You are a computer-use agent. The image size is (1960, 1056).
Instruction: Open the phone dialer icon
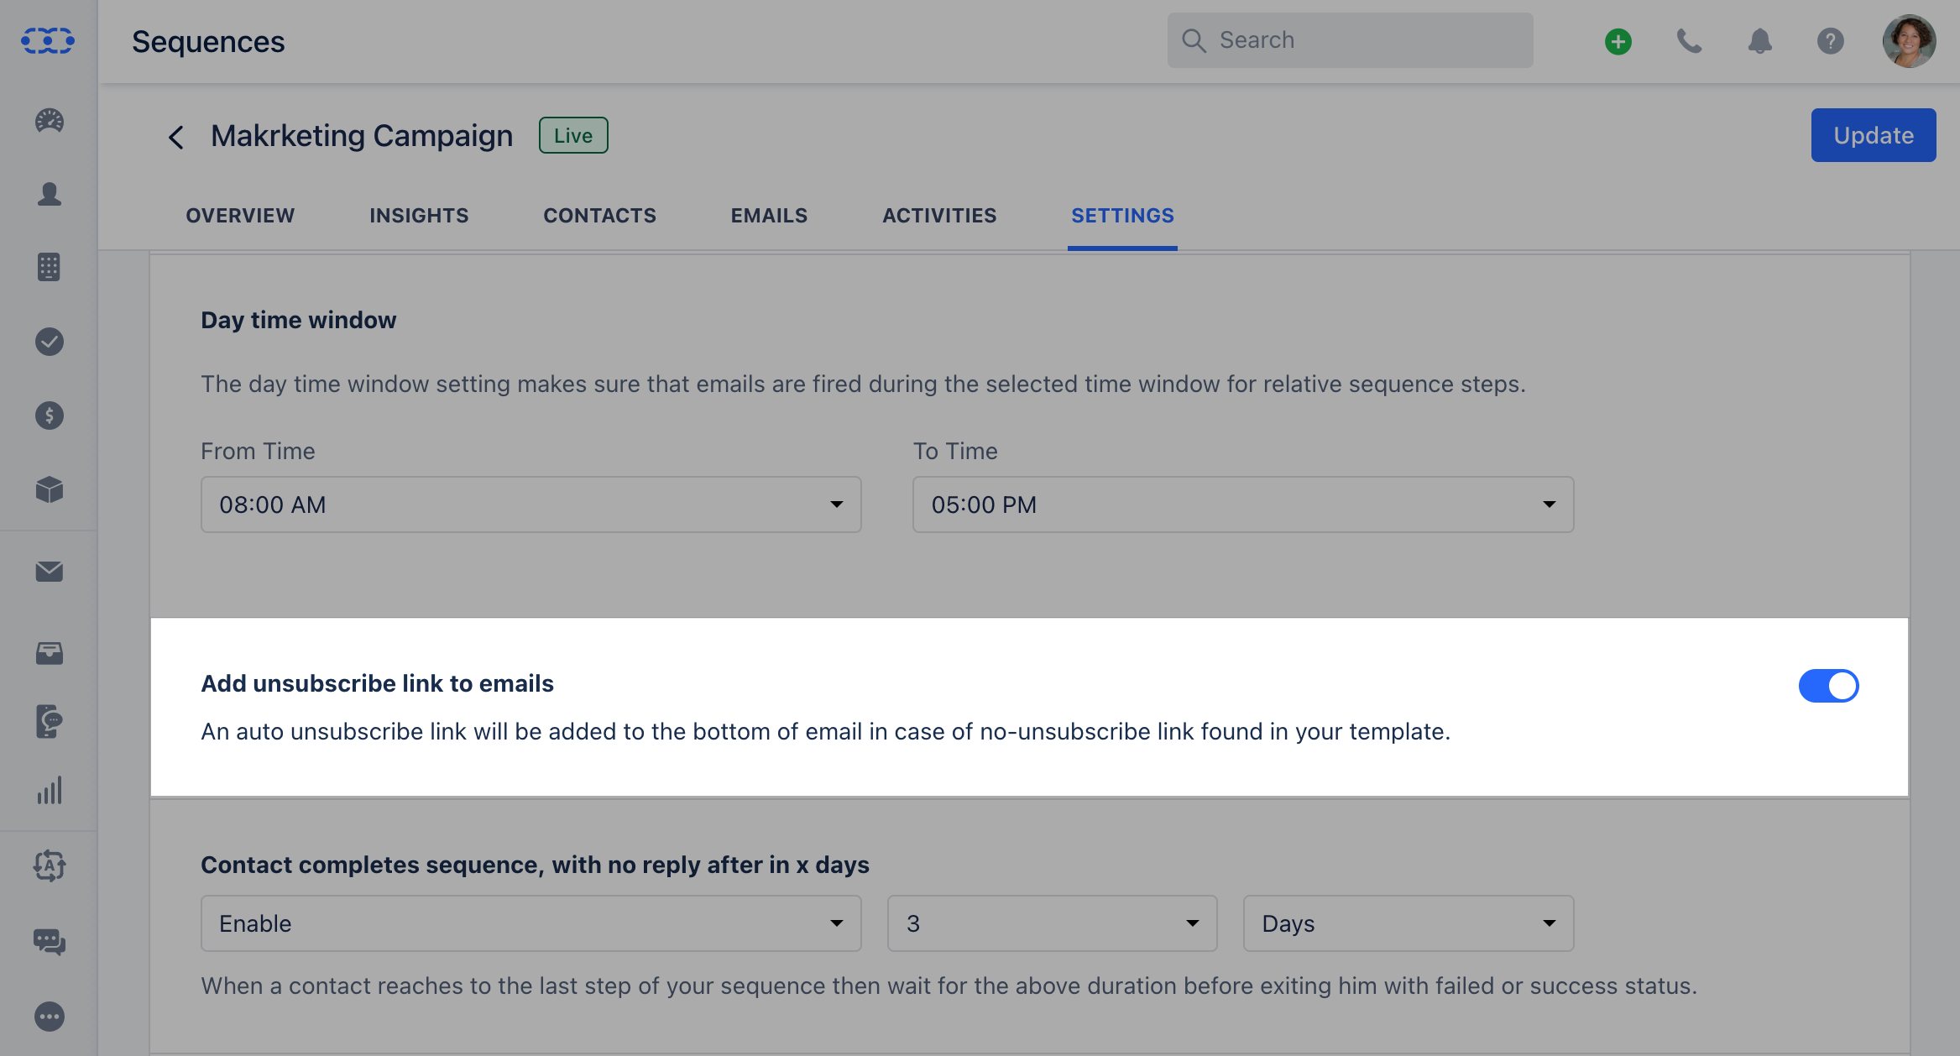[x=1689, y=41]
